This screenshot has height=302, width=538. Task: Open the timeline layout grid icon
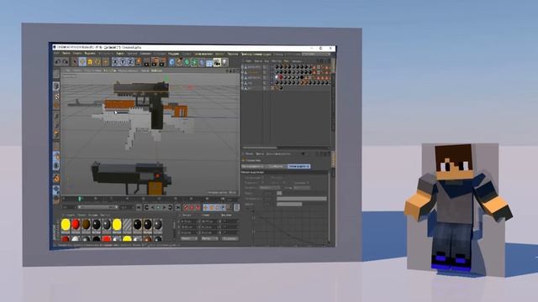(x=236, y=207)
